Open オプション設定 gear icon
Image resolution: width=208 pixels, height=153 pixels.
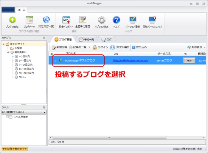coord(102,20)
